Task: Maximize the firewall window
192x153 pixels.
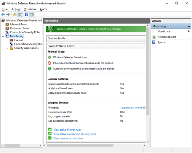Action: click(177, 3)
